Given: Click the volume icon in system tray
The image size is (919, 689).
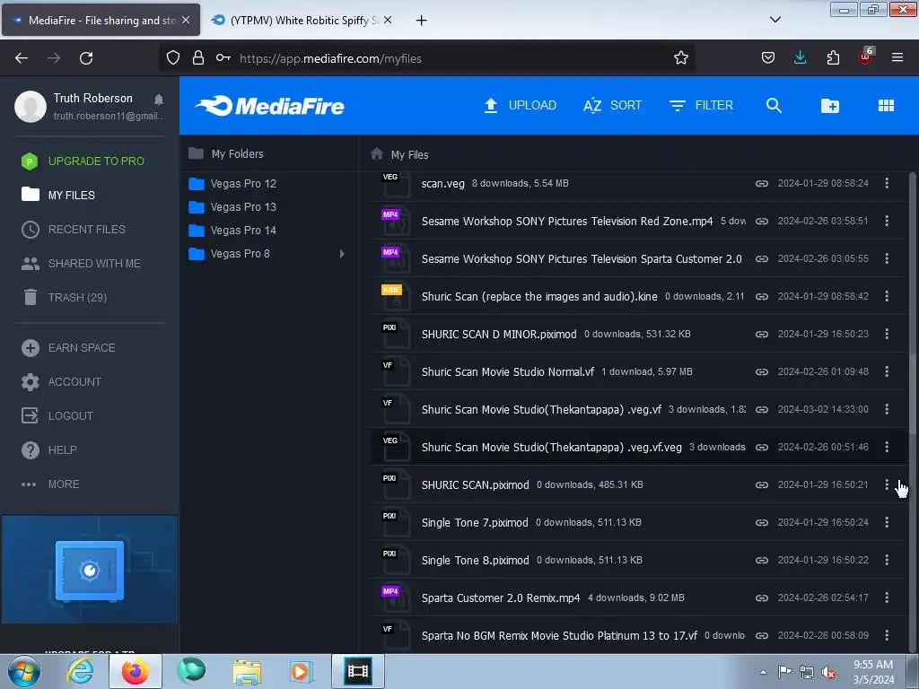Looking at the screenshot, I should (x=828, y=673).
